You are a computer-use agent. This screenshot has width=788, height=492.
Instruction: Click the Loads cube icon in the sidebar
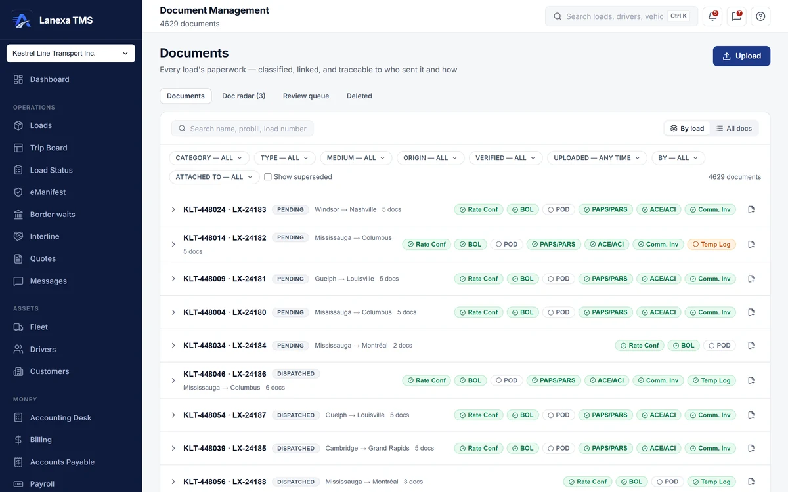18,125
